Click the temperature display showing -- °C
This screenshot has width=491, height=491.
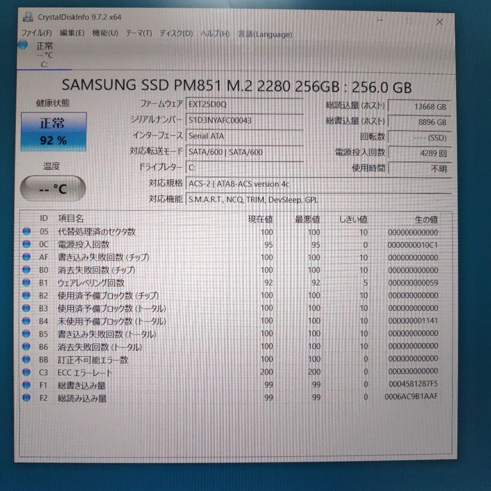[52, 188]
